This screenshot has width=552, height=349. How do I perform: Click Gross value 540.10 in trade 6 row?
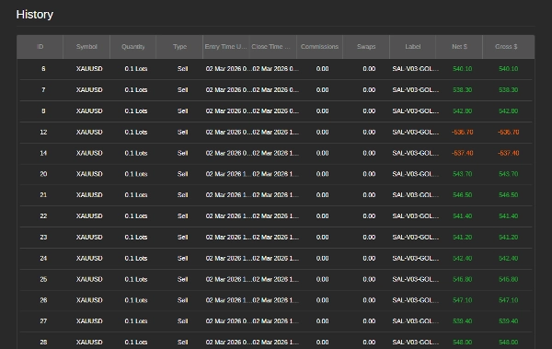click(x=509, y=69)
